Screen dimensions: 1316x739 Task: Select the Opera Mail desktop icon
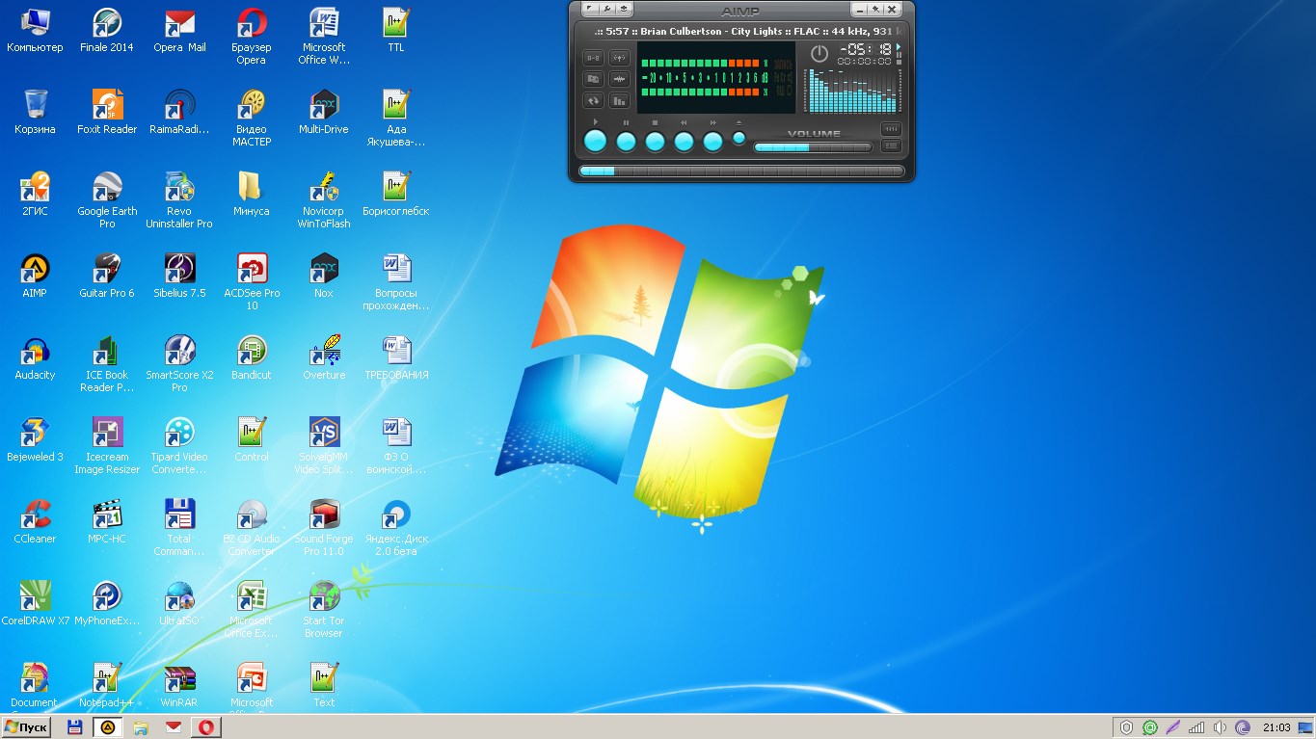(179, 31)
